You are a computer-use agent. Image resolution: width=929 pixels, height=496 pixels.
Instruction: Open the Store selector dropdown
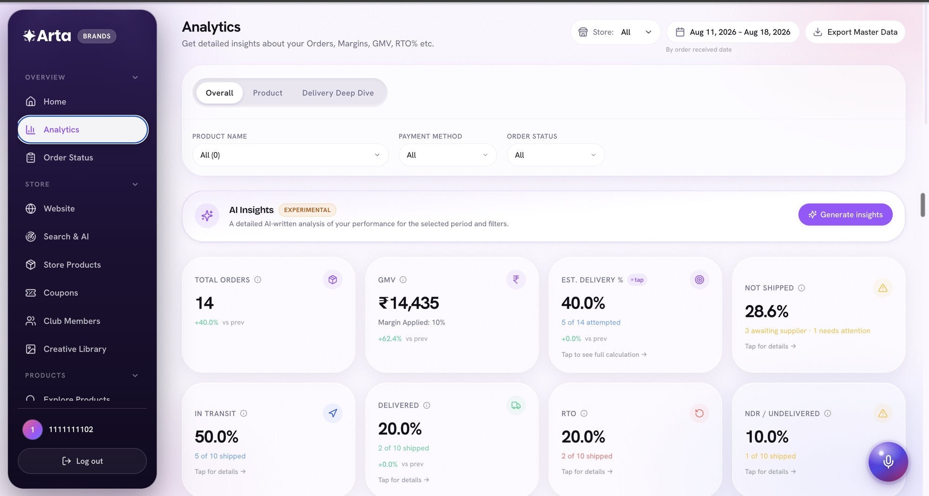[x=615, y=32]
